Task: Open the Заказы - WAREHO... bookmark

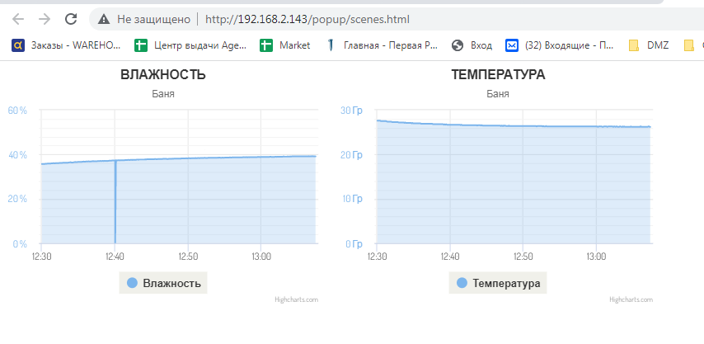Action: point(67,45)
